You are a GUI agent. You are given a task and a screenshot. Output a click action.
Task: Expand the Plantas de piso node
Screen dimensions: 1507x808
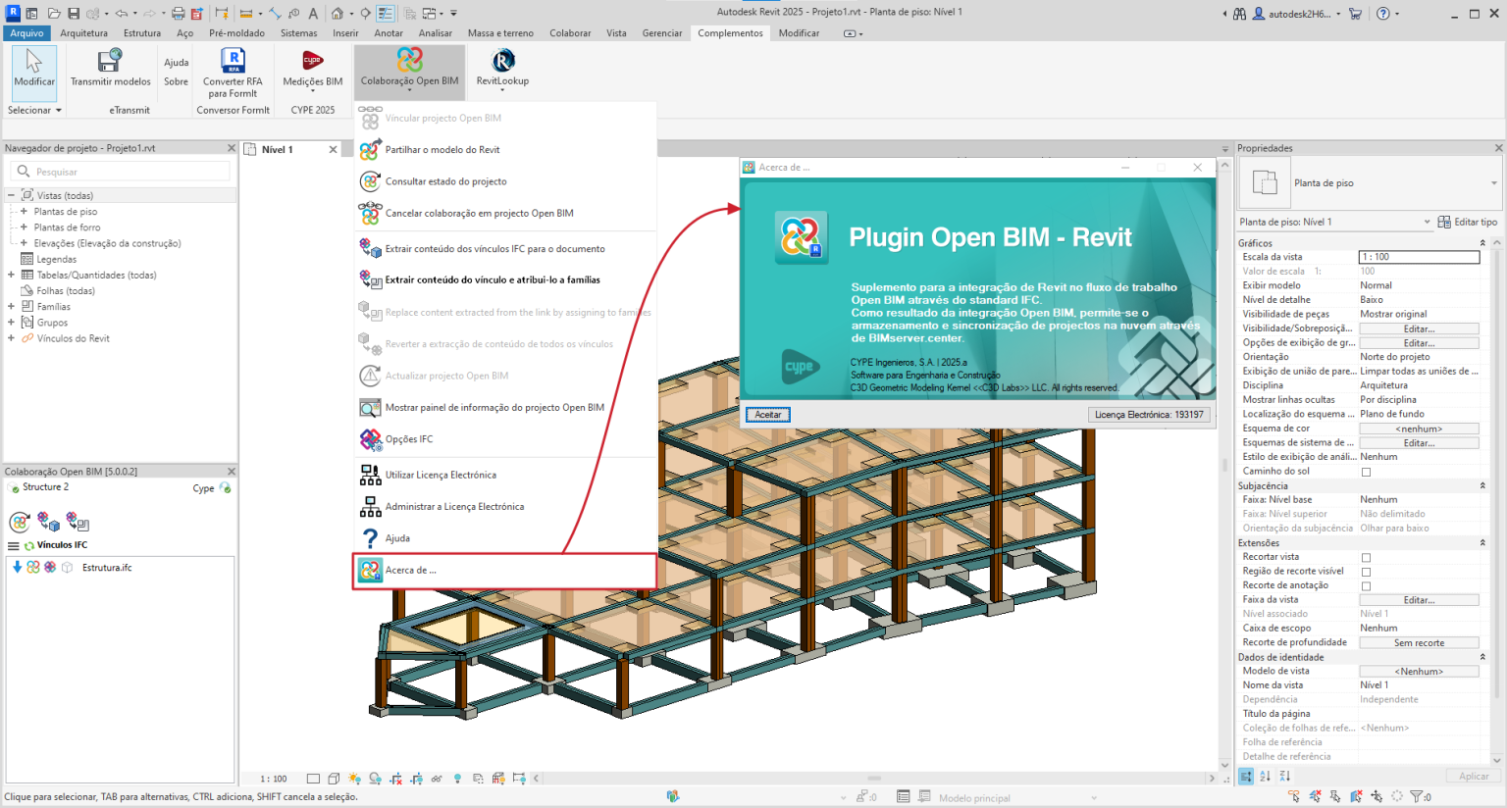click(x=24, y=212)
